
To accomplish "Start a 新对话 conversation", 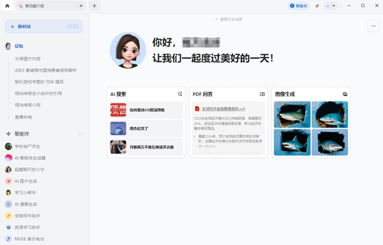I will (x=43, y=26).
